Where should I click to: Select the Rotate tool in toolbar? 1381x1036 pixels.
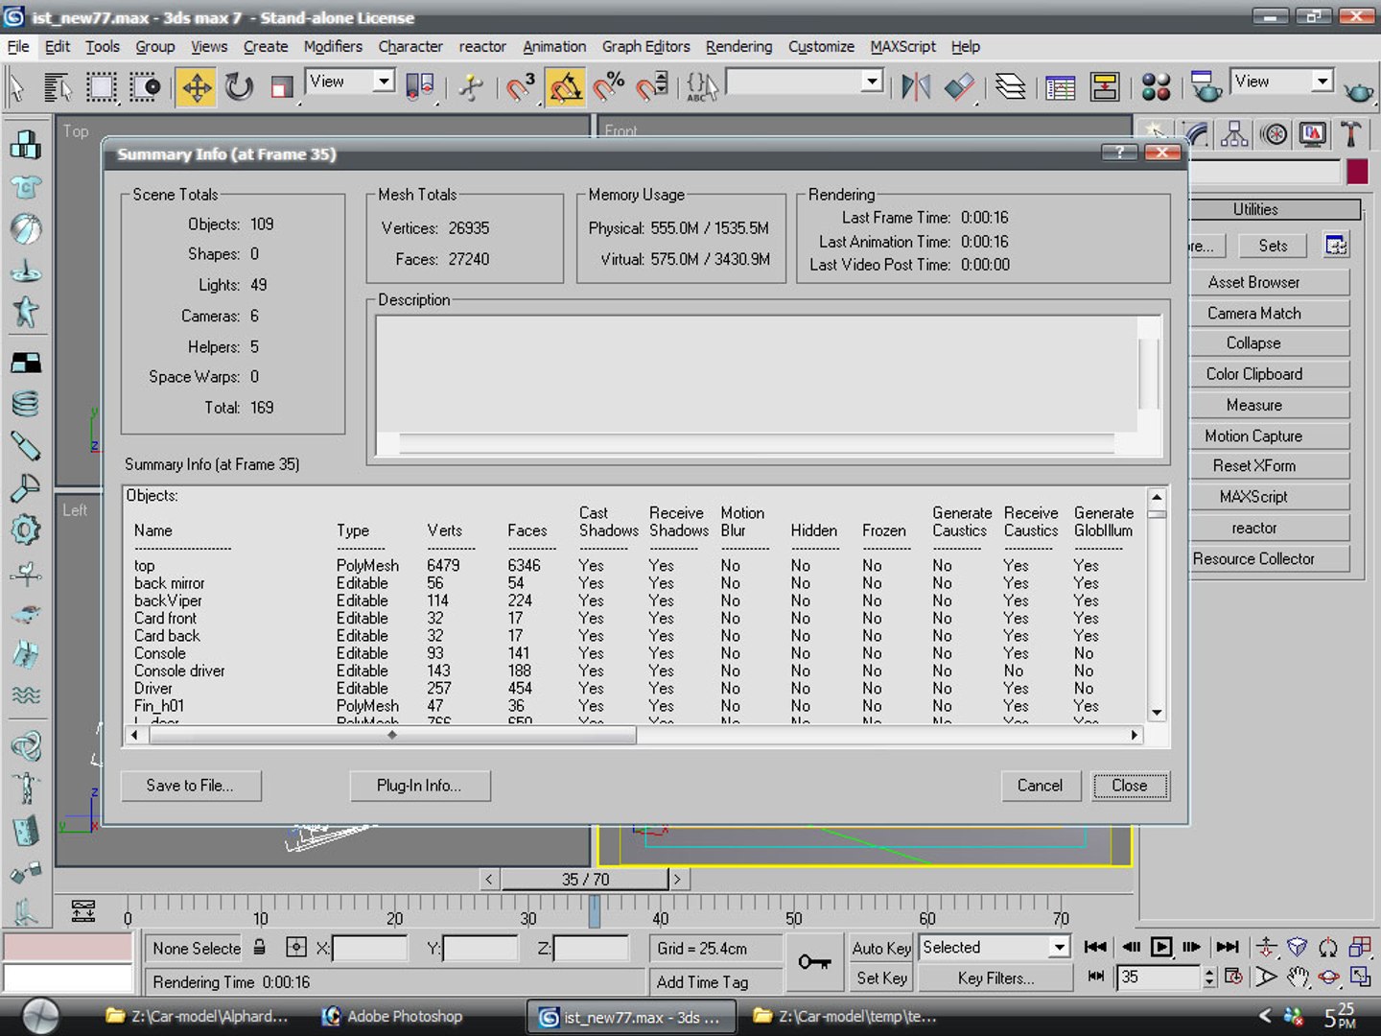tap(239, 88)
